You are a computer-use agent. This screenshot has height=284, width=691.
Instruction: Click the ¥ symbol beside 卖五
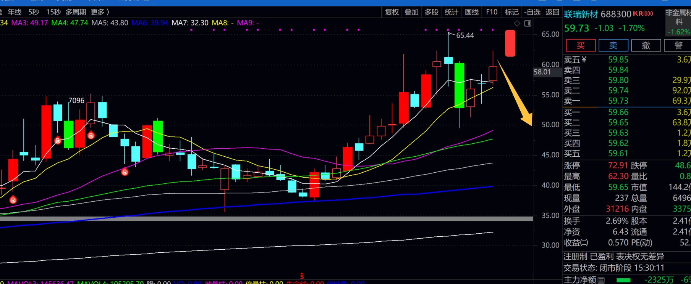(584, 60)
